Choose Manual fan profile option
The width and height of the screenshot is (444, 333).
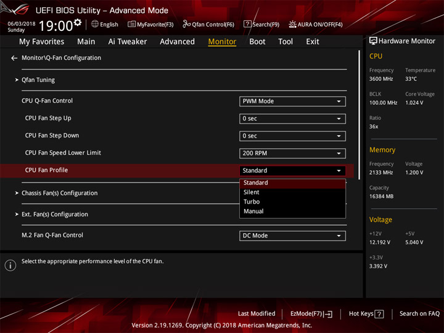[x=292, y=212]
